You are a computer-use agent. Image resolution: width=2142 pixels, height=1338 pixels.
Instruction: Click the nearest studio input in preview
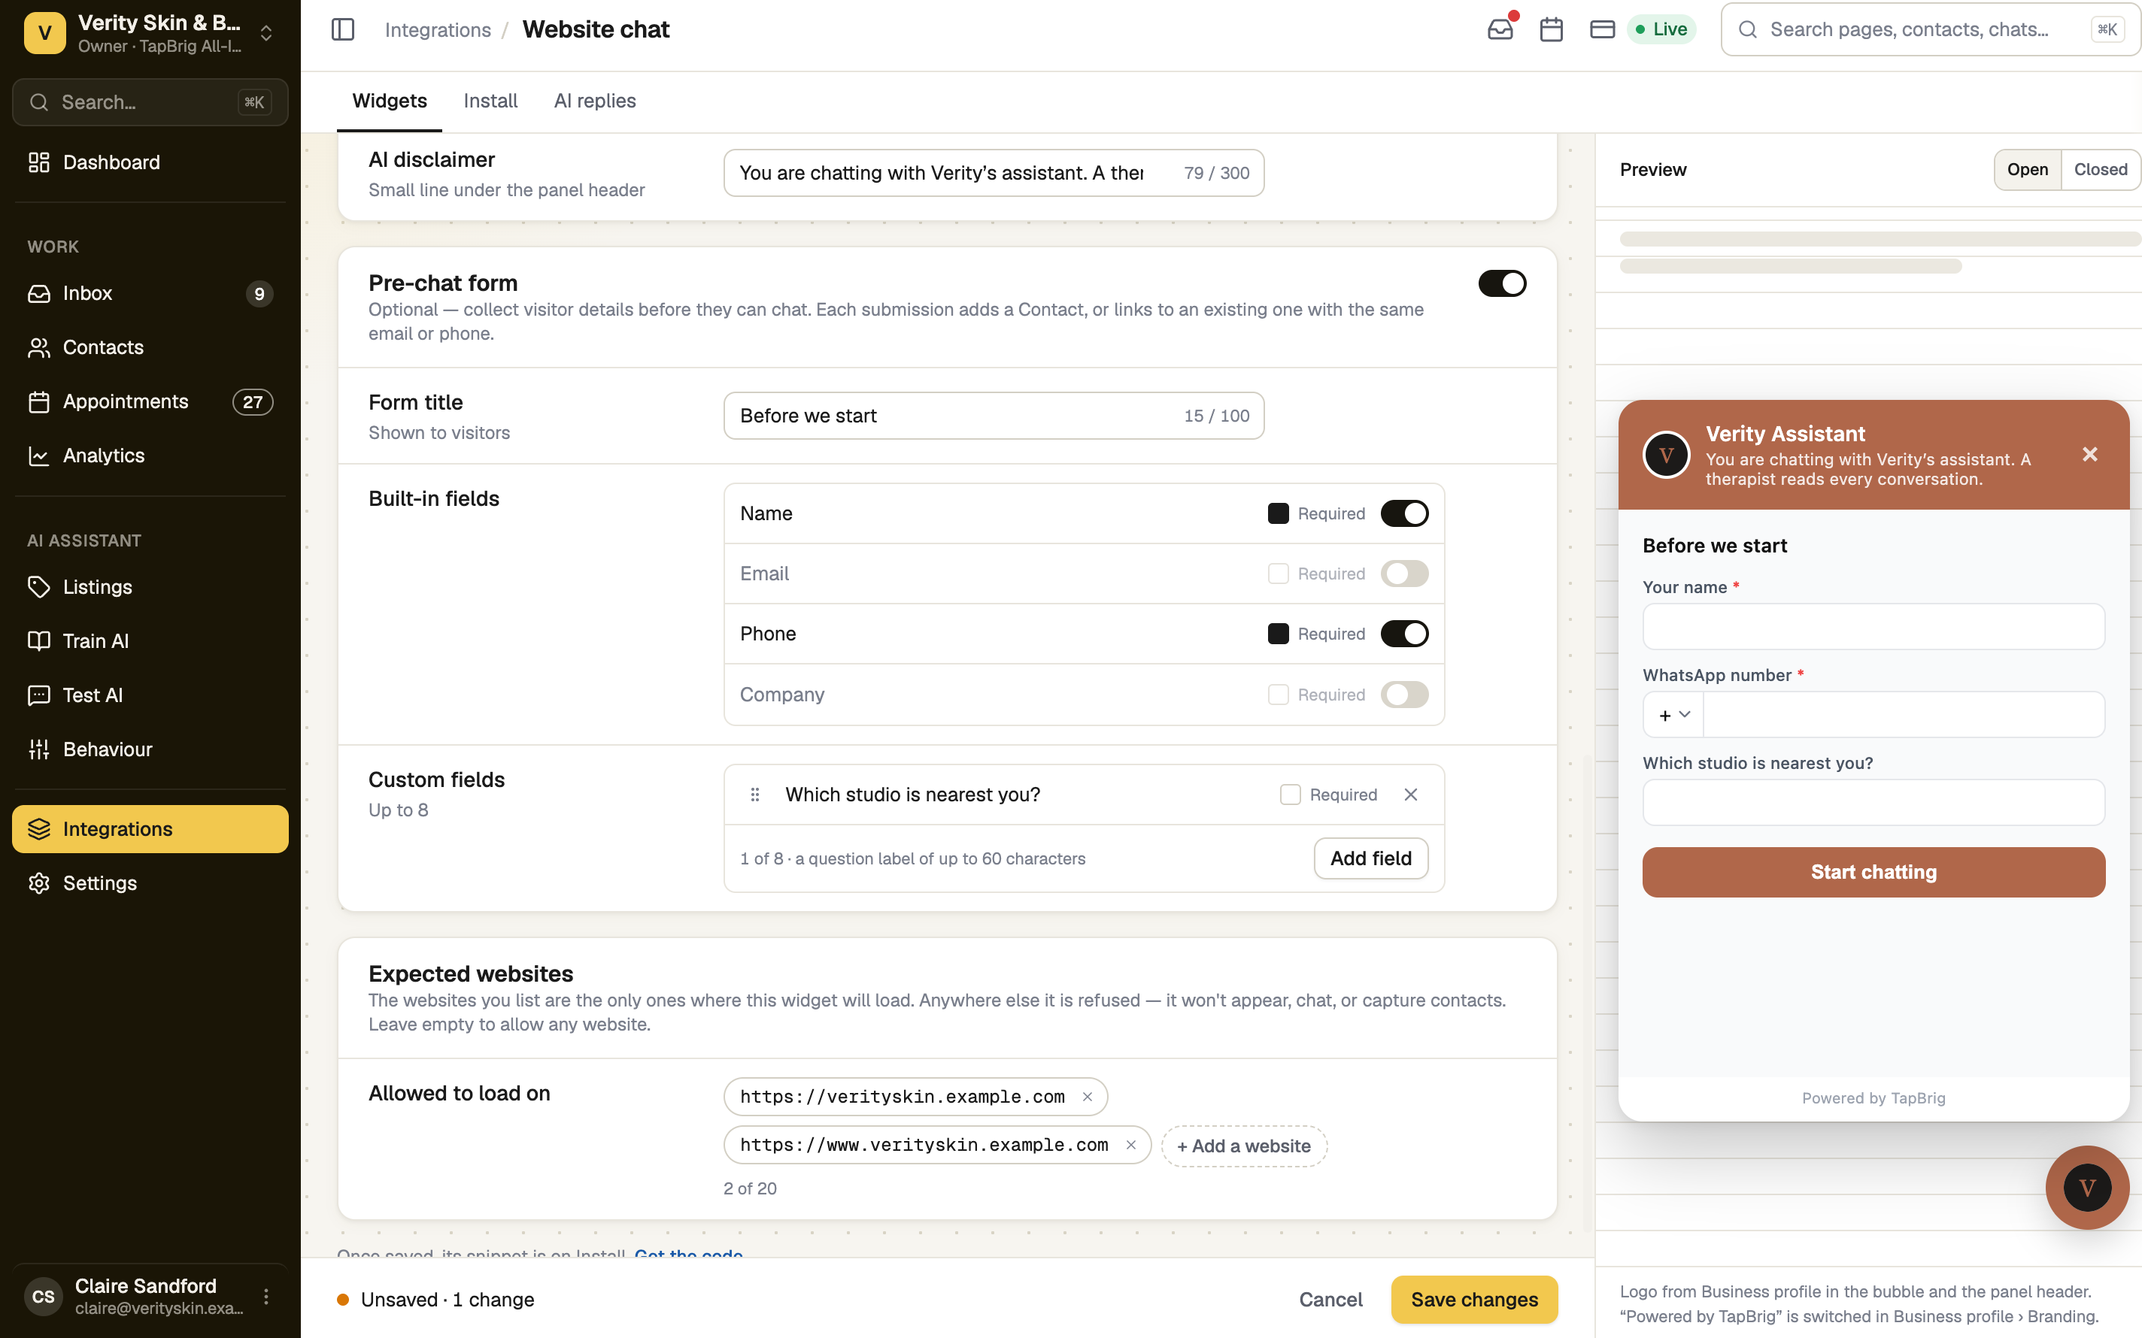1873,802
